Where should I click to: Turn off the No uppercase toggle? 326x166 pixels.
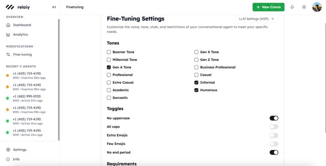coord(274,118)
